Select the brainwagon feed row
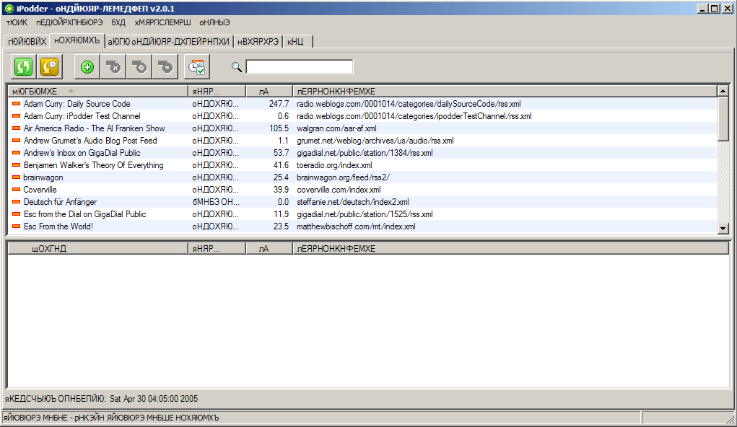The width and height of the screenshot is (737, 427). (x=362, y=177)
